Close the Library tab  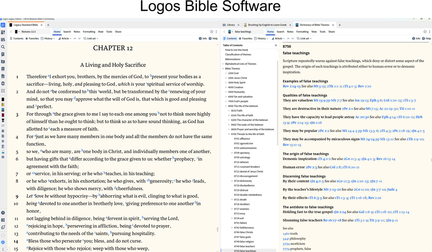click(x=238, y=25)
